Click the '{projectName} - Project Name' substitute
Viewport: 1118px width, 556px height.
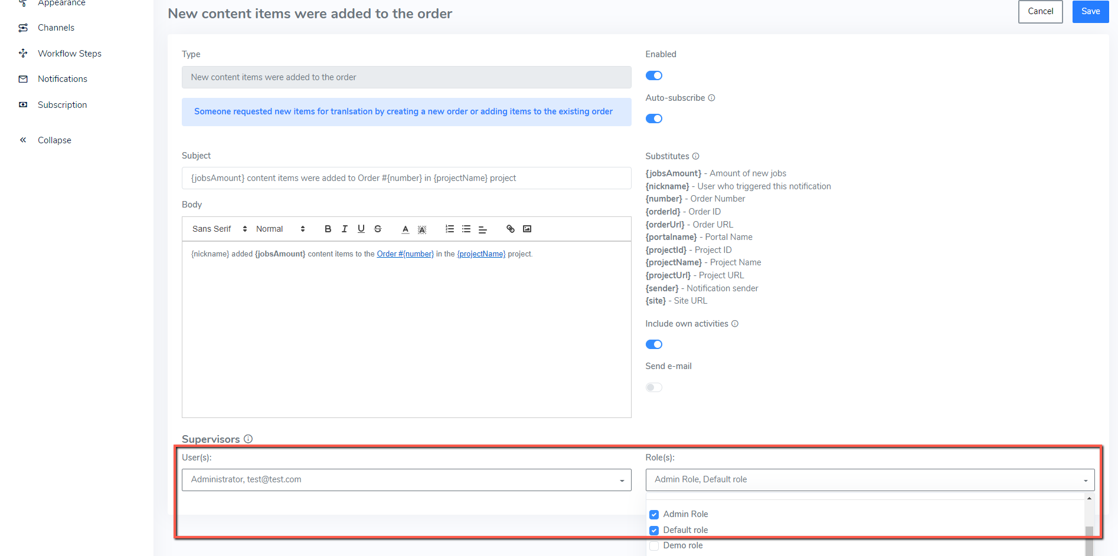coord(704,262)
